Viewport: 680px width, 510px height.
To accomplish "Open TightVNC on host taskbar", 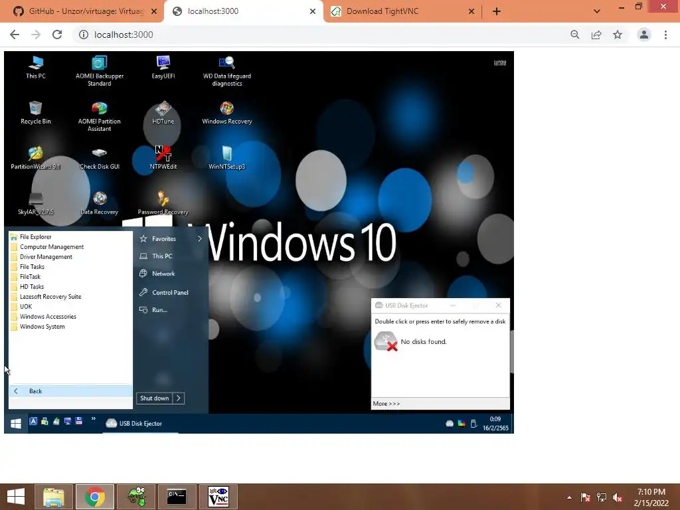I will [218, 497].
